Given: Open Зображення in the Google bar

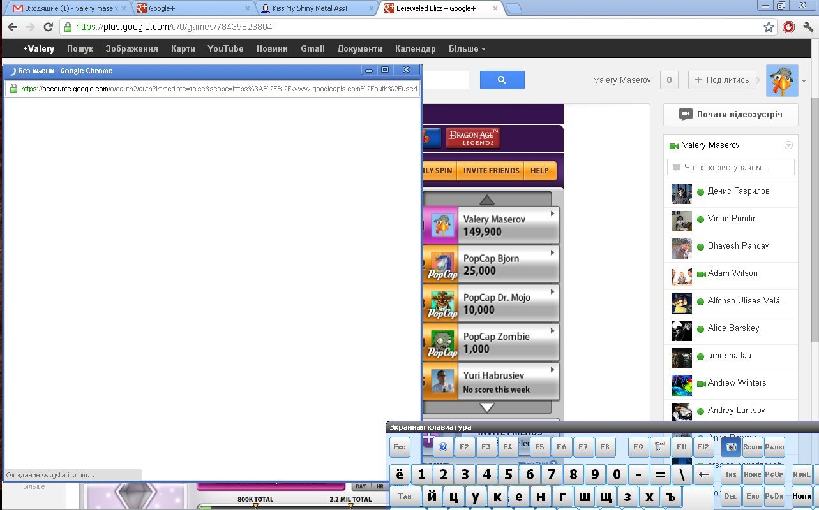Looking at the screenshot, I should point(132,48).
